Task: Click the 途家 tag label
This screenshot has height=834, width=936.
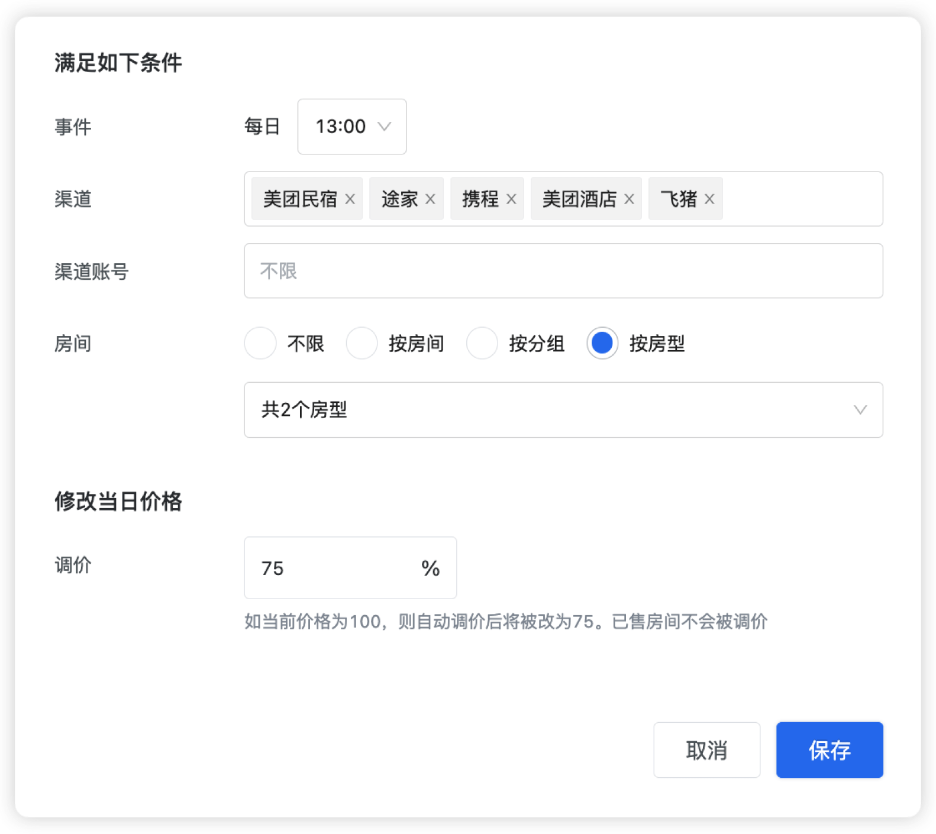Action: (x=400, y=199)
